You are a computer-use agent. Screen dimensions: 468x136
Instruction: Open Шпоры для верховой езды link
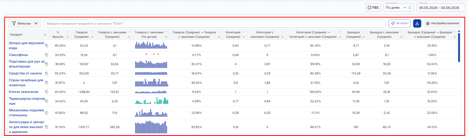tap(27, 45)
